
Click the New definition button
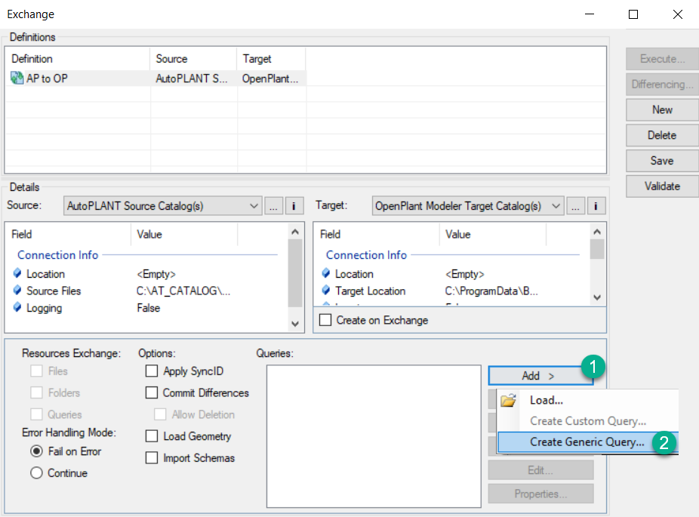pyautogui.click(x=662, y=109)
